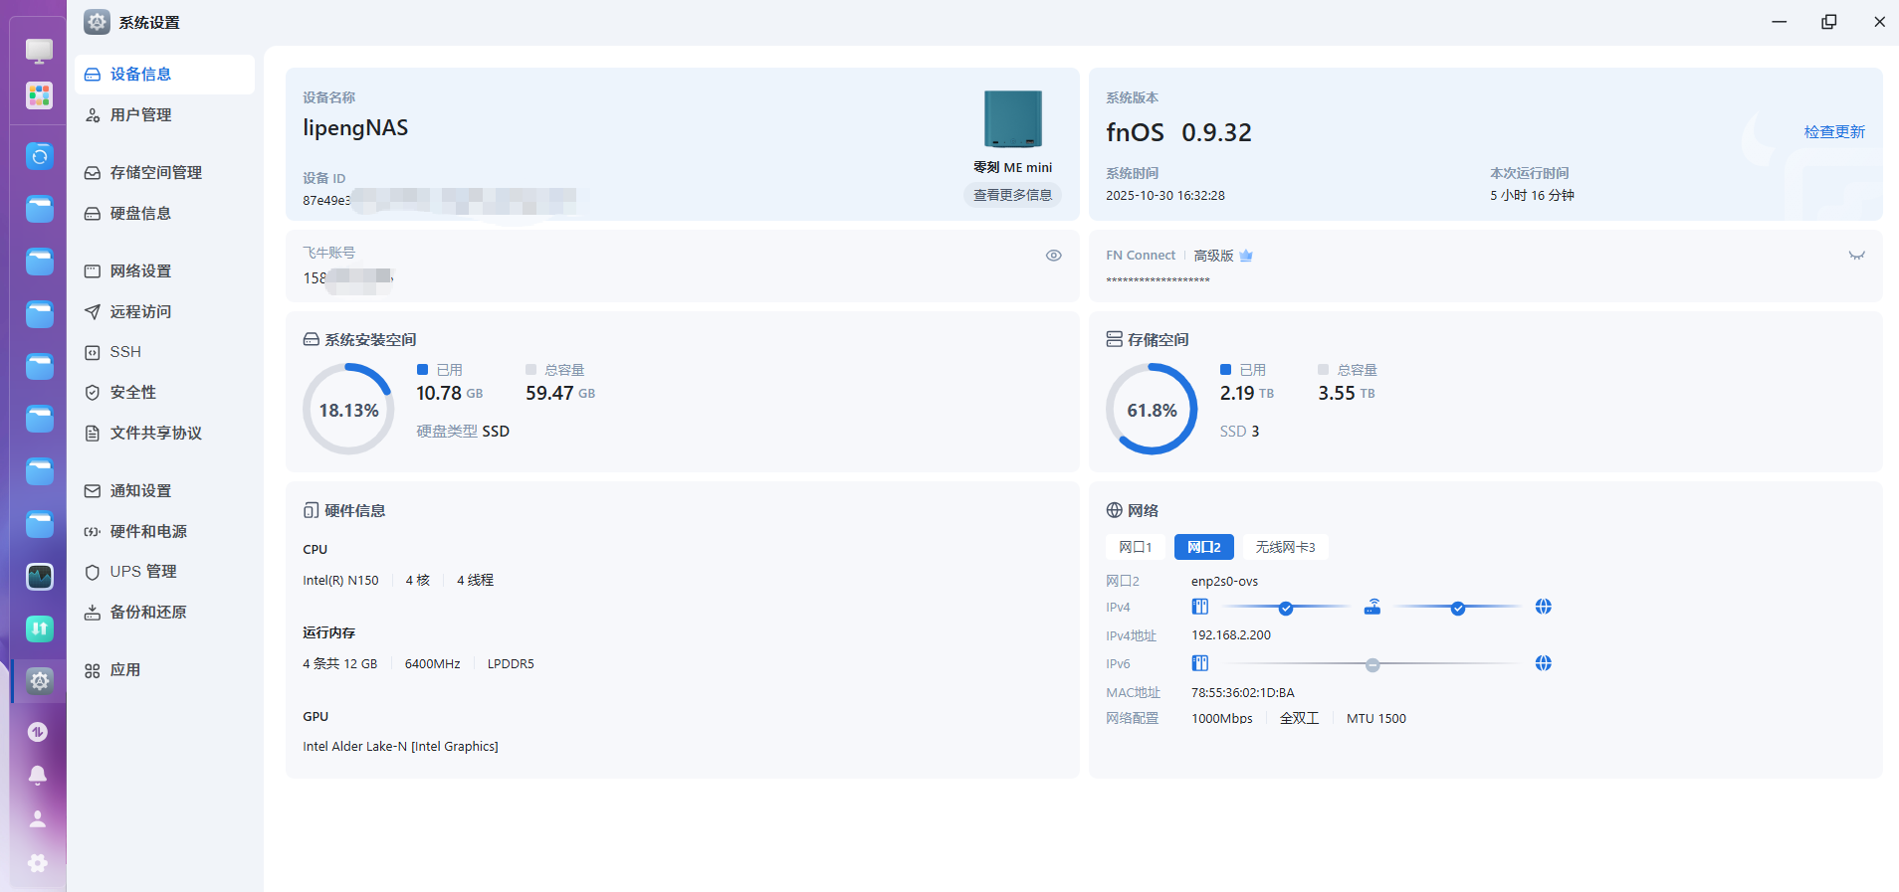
Task: Open the 应用 settings page
Action: (x=164, y=670)
